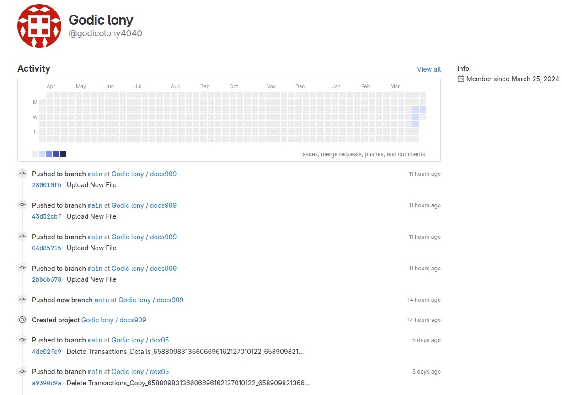Screen dimensions: 562x395
Task: Open the View all activity link
Action: 429,69
